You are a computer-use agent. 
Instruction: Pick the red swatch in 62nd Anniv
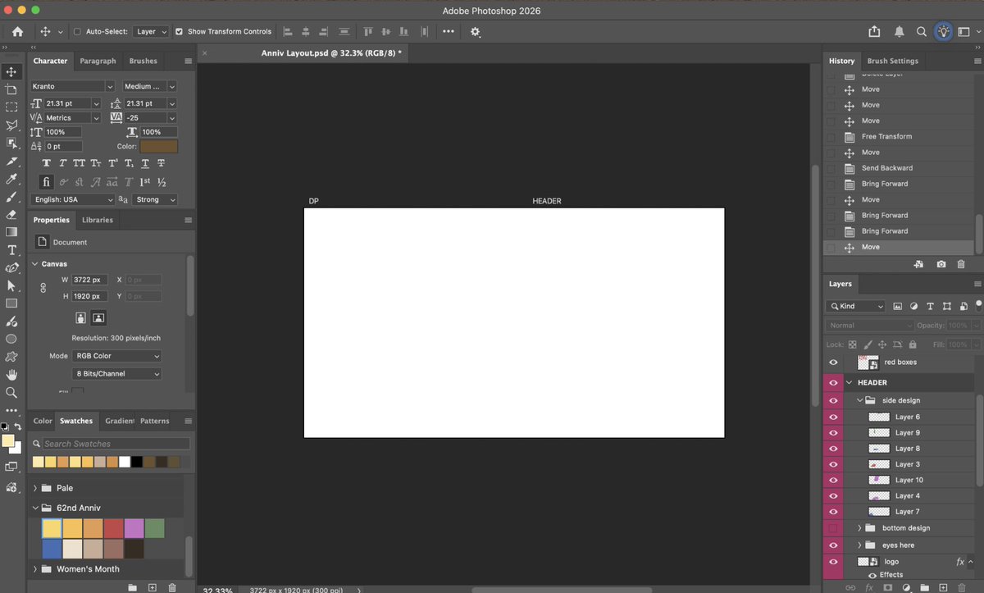coord(113,528)
